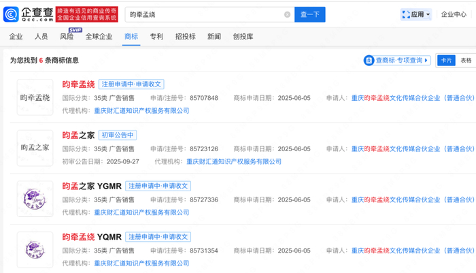Switch to 表格 view

point(466,60)
